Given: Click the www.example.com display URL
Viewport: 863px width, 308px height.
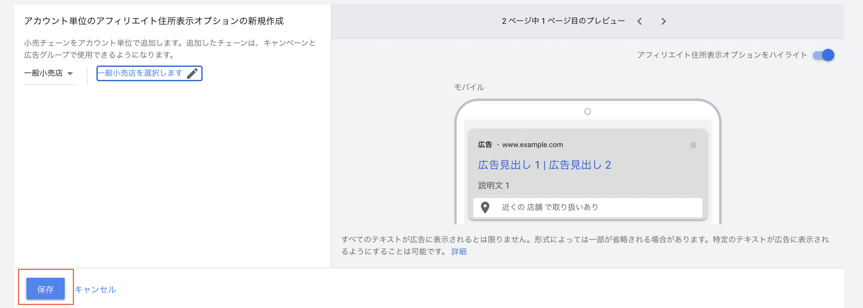Looking at the screenshot, I should (x=532, y=145).
